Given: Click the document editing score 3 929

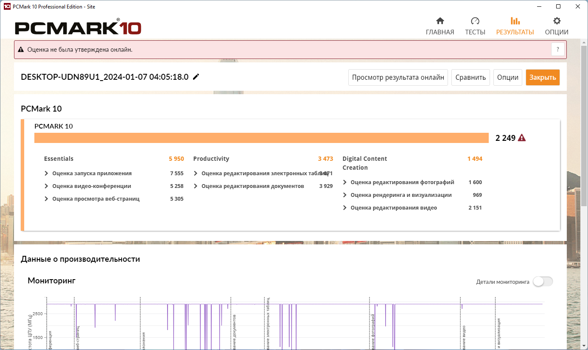Looking at the screenshot, I should 326,186.
